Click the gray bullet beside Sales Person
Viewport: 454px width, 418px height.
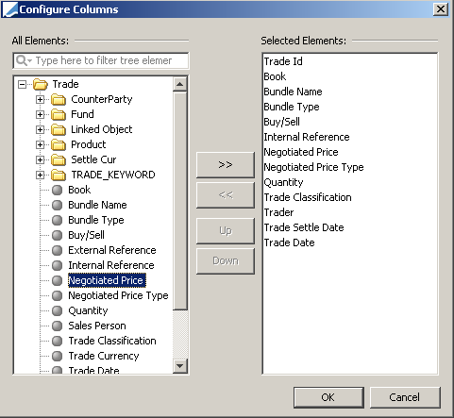[x=57, y=326]
